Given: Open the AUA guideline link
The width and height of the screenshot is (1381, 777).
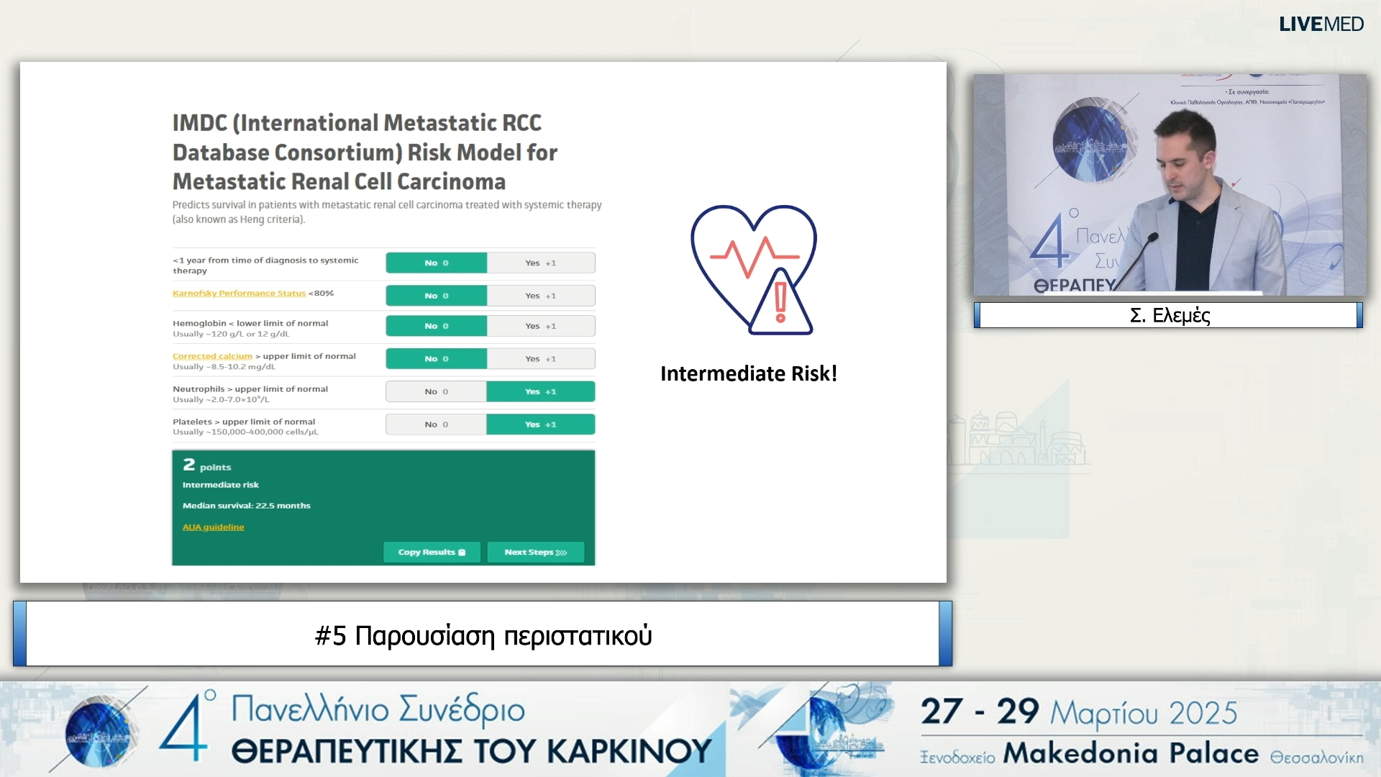Looking at the screenshot, I should point(213,527).
